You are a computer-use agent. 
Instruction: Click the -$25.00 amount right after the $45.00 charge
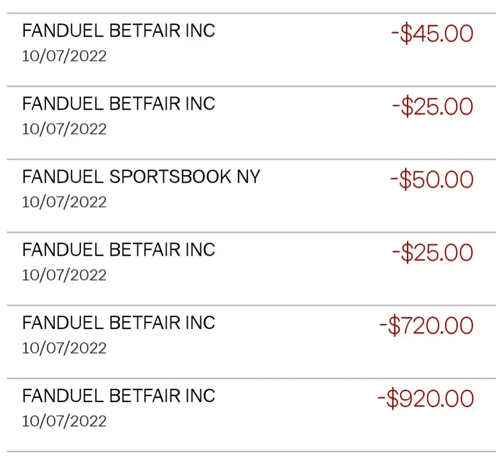433,107
